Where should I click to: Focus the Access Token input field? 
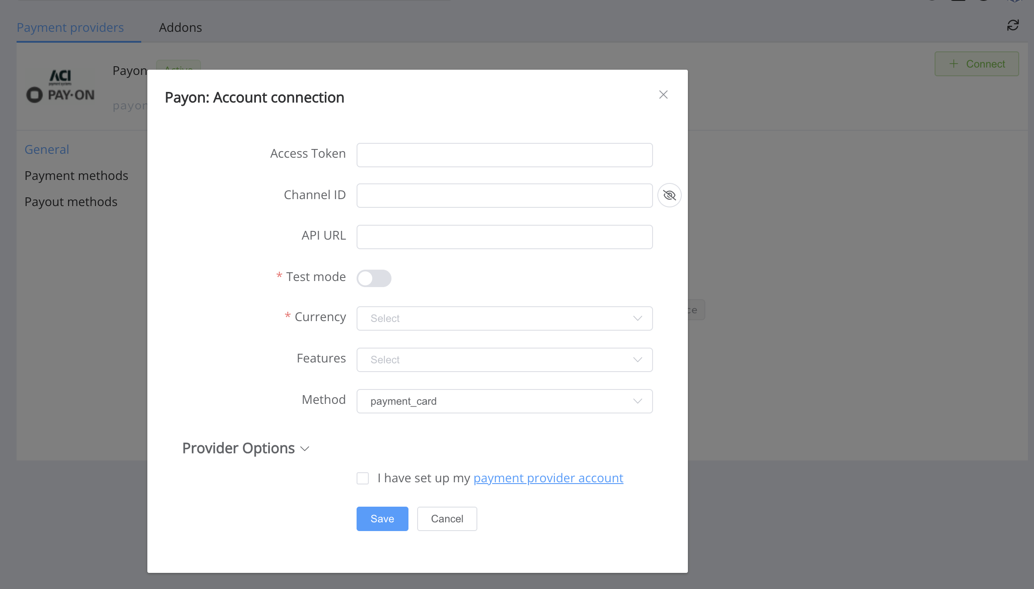point(504,155)
